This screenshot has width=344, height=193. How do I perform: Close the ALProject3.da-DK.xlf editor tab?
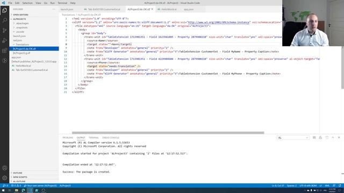pyautogui.click(x=152, y=9)
